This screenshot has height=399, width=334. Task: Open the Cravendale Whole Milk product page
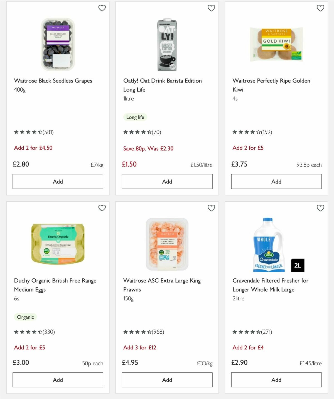point(271,285)
